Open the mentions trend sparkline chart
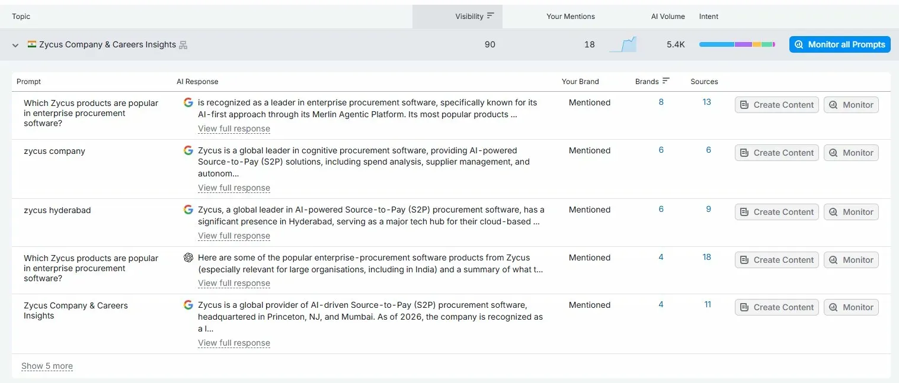The image size is (899, 383). [x=623, y=44]
